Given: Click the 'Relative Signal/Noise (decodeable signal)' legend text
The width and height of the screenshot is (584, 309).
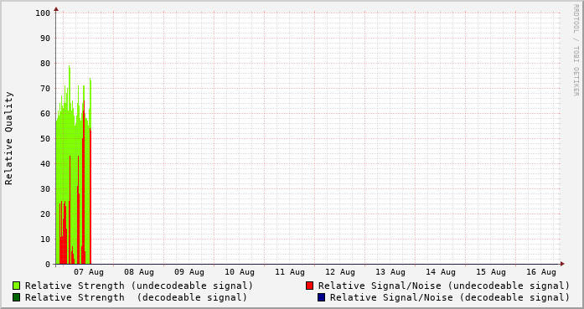Looking at the screenshot, I should (450, 298).
